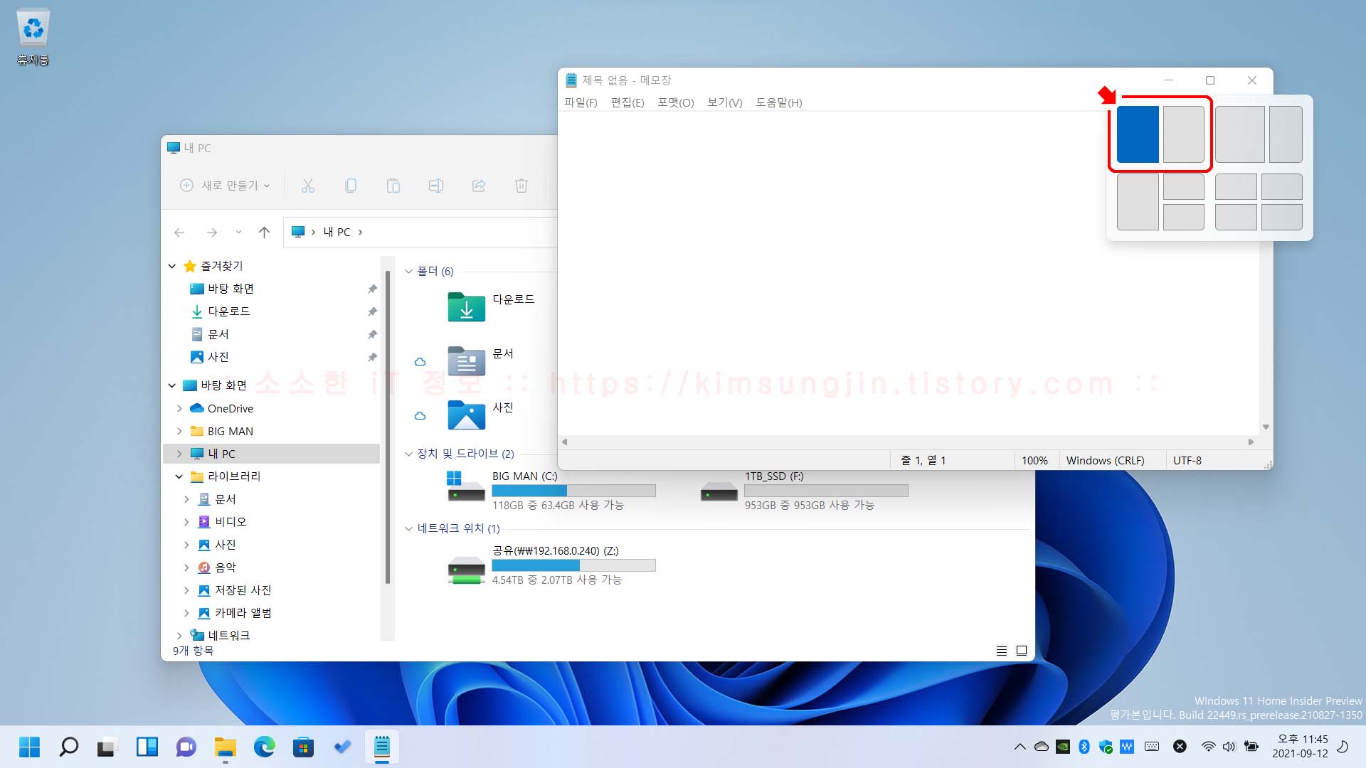Switch to large icons view toggle
The height and width of the screenshot is (768, 1366).
point(1022,651)
